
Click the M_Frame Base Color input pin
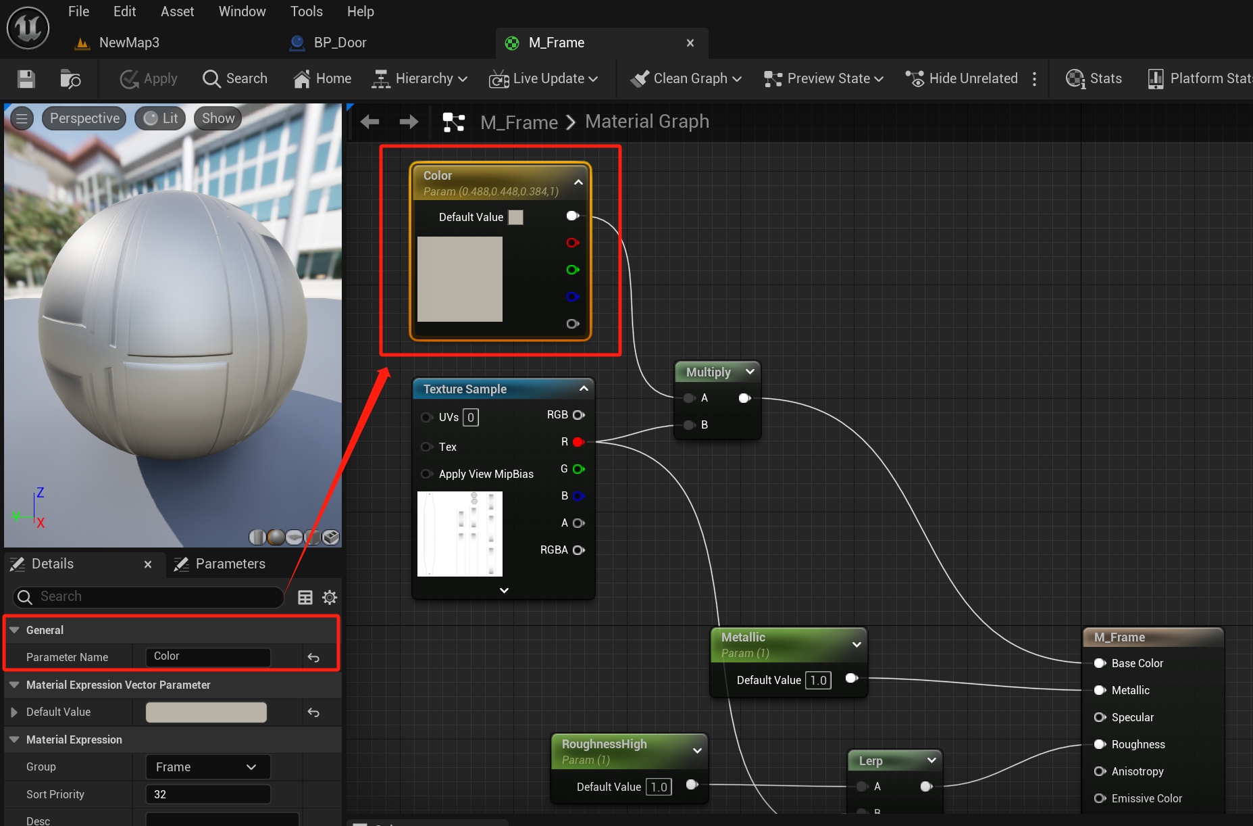click(1100, 663)
